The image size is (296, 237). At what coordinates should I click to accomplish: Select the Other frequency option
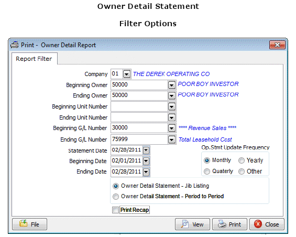242,171
